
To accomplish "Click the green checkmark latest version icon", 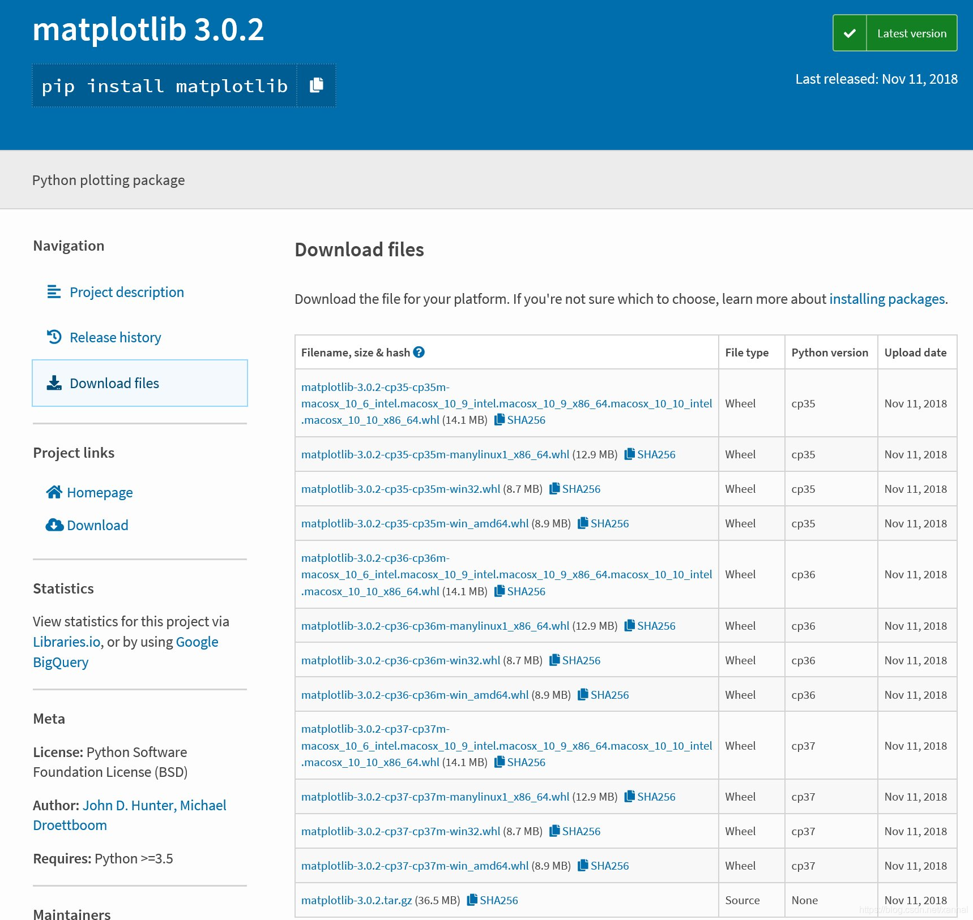I will point(850,33).
